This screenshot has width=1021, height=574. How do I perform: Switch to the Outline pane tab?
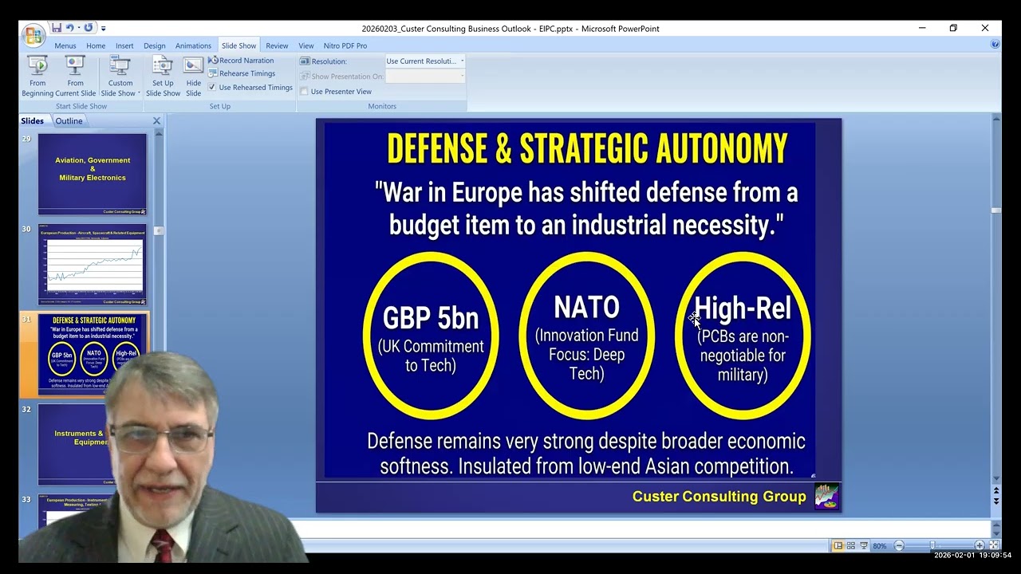point(69,121)
